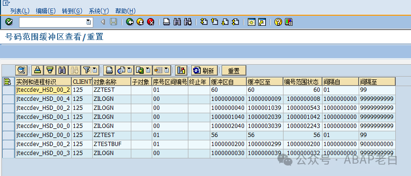This screenshot has width=411, height=176.
Task: Click the ALV Details magnifier icon
Action: click(21, 70)
